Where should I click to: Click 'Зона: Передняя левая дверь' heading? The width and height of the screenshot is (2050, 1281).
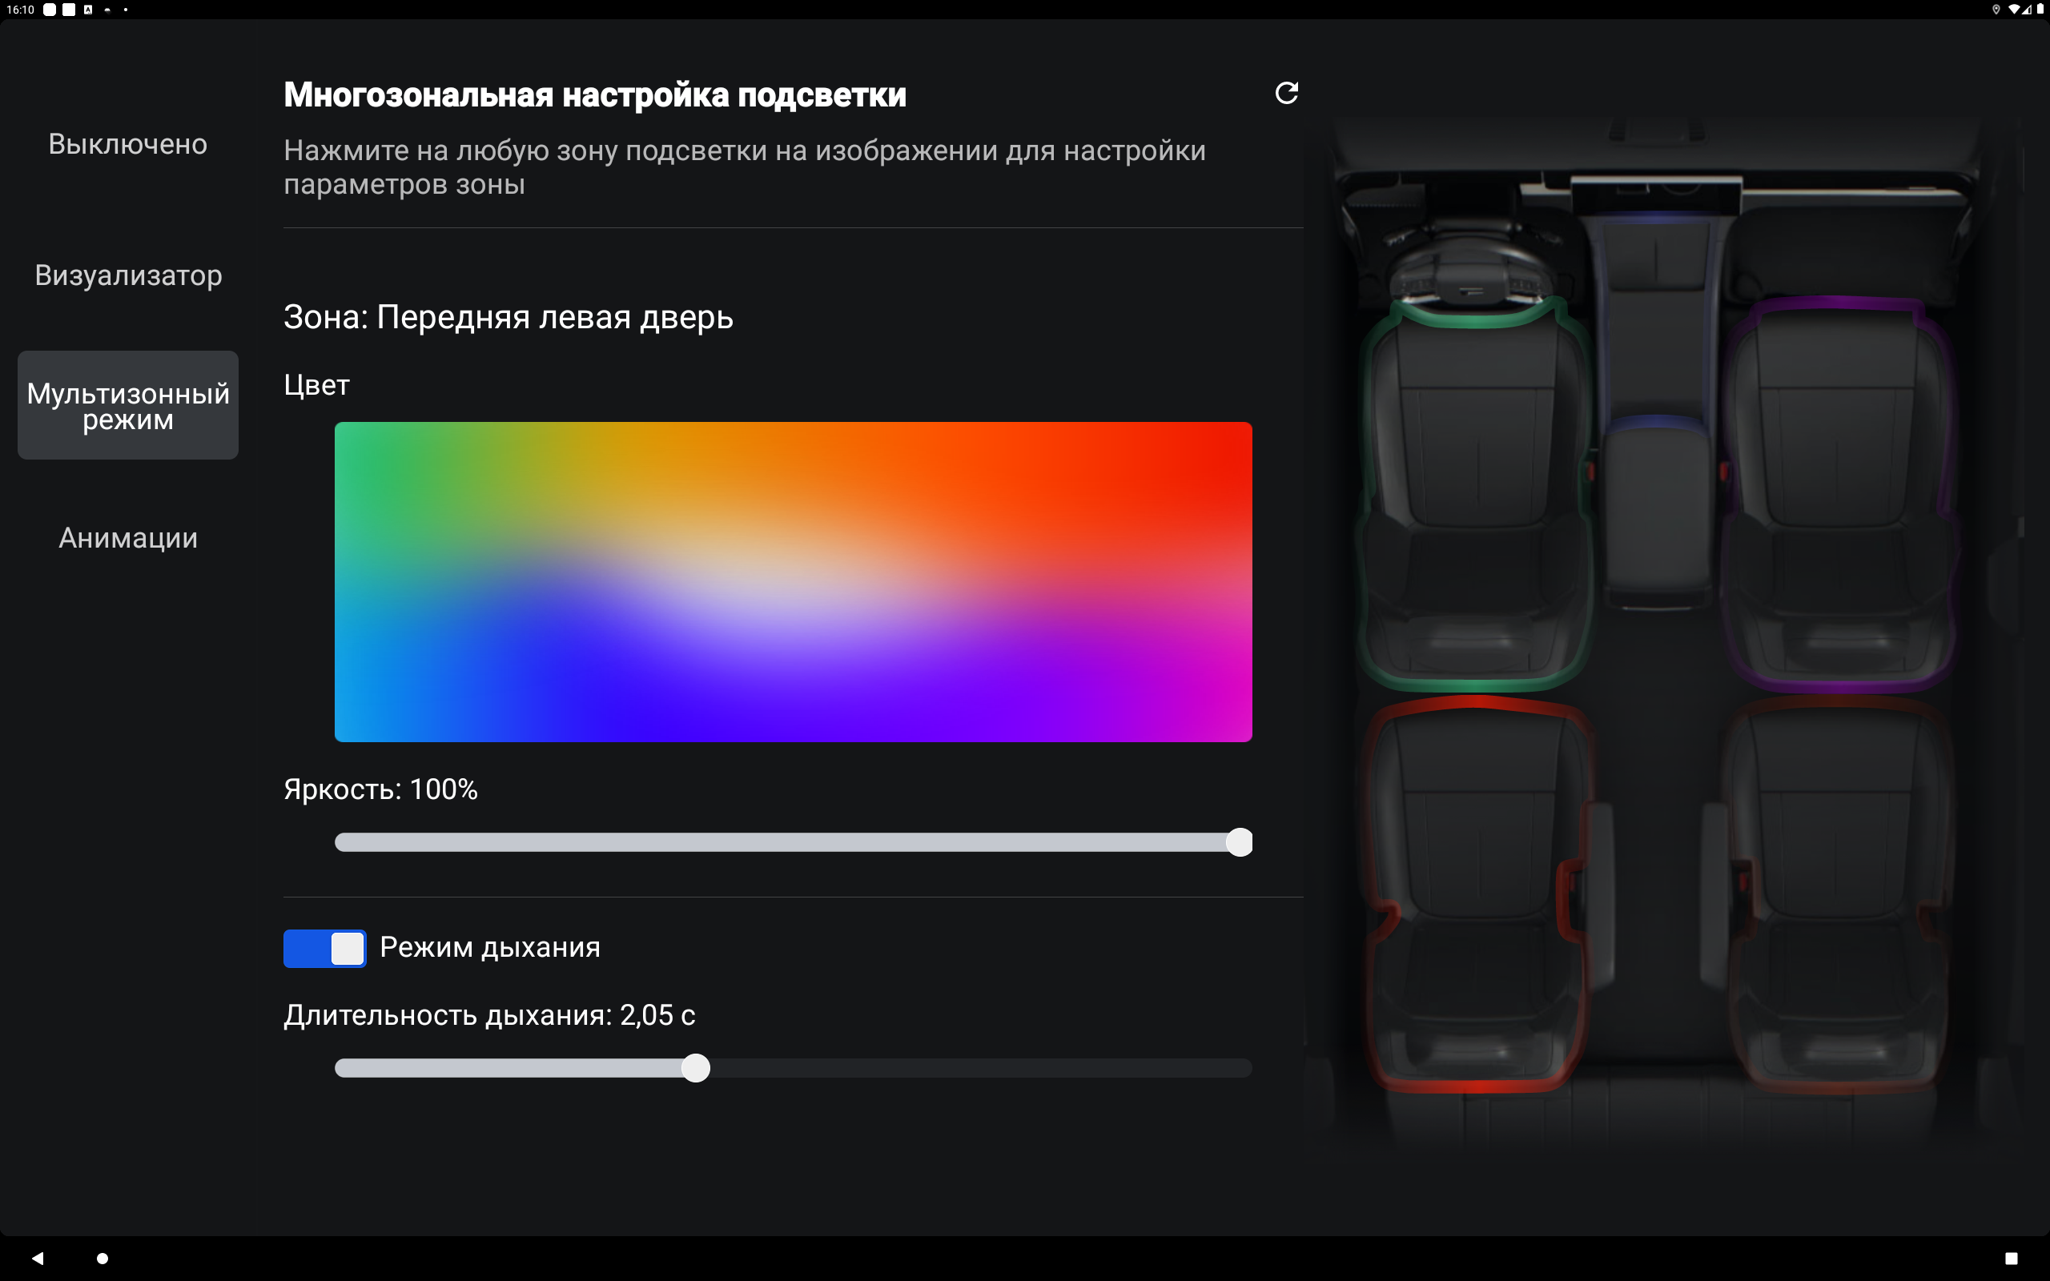pos(508,317)
